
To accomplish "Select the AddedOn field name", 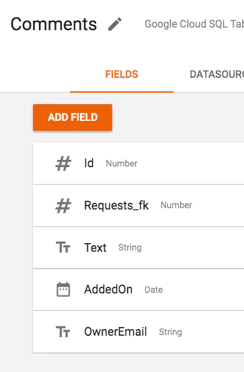I will click(x=108, y=289).
